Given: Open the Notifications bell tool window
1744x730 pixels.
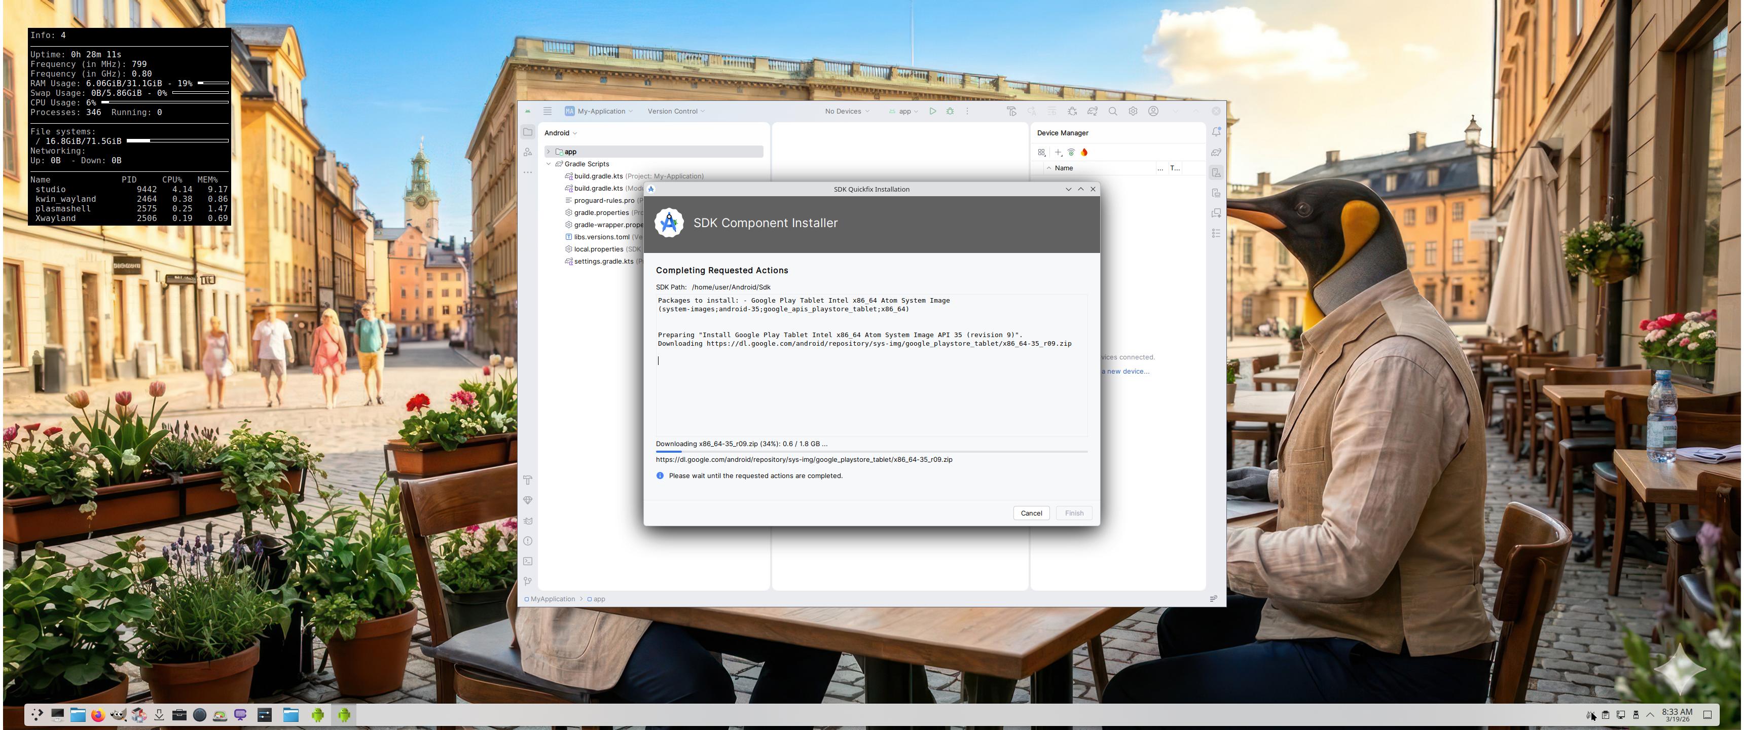Looking at the screenshot, I should 1216,132.
